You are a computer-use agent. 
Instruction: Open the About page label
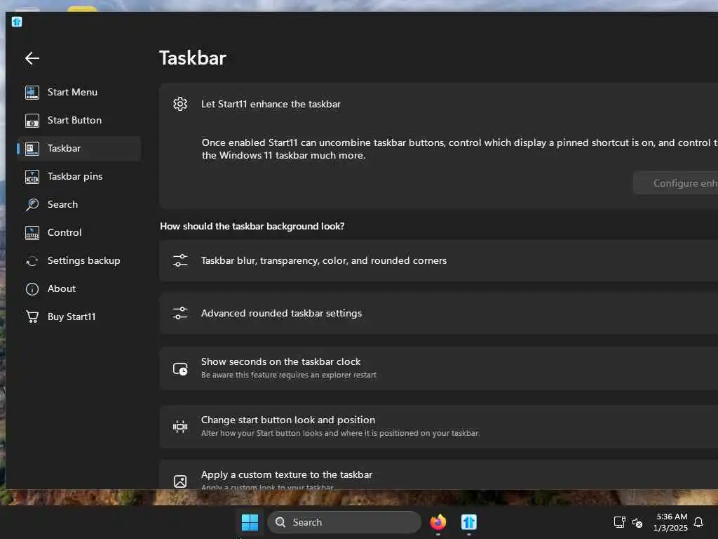pyautogui.click(x=62, y=288)
